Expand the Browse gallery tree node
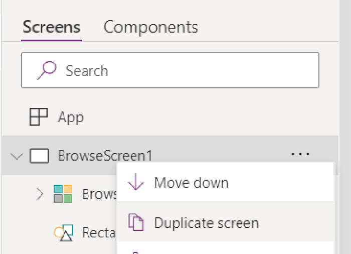 pos(40,194)
